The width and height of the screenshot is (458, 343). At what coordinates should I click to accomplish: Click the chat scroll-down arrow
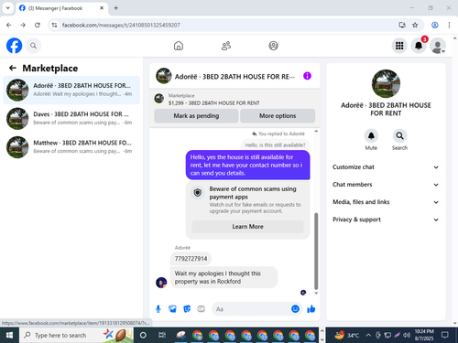(x=316, y=293)
